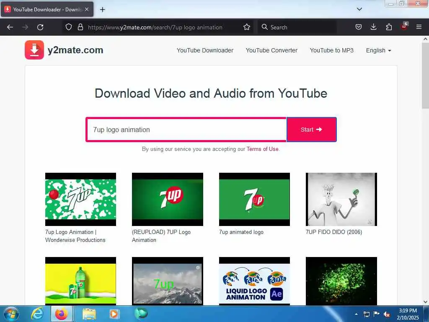Click the Firefox Search box

click(x=297, y=27)
